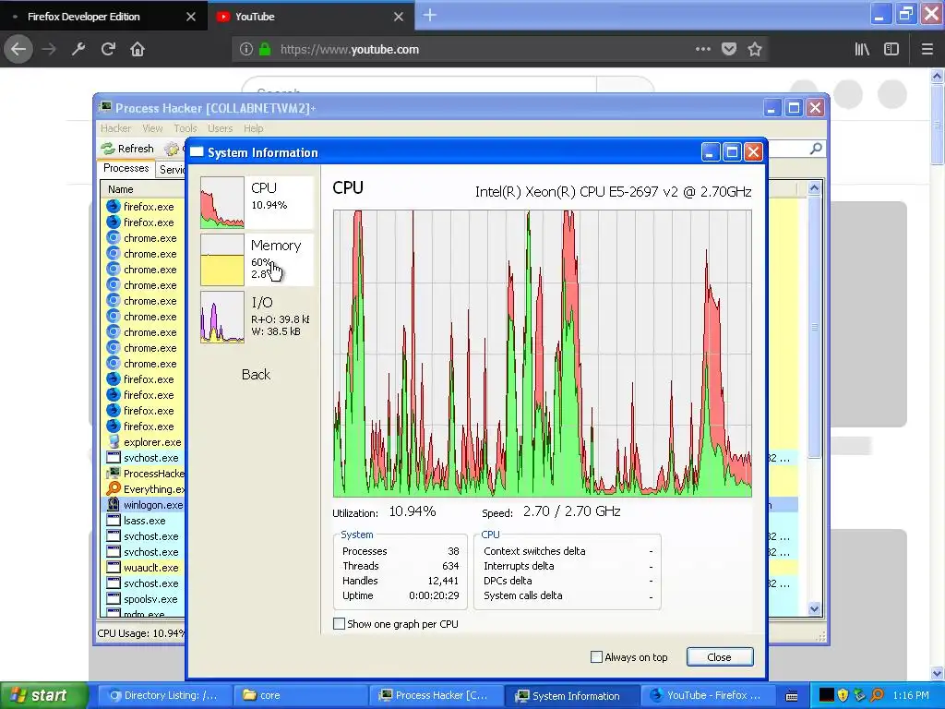Click the Uptime value 0:00:20:29
The image size is (945, 709).
pos(434,595)
